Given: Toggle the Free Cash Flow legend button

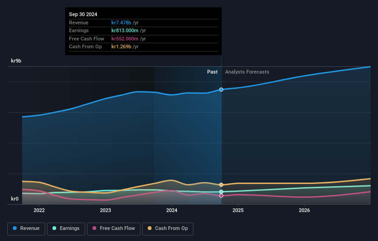Looking at the screenshot, I should 114,229.
